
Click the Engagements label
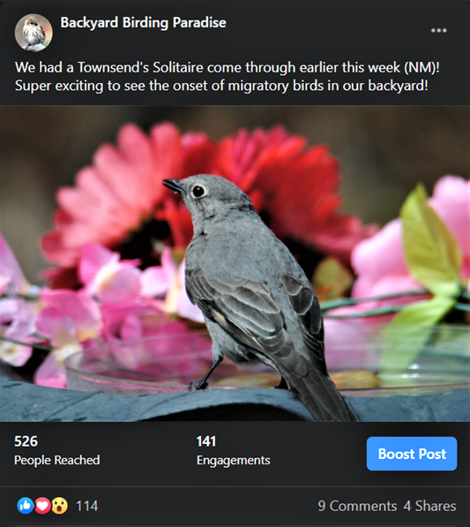point(234,460)
